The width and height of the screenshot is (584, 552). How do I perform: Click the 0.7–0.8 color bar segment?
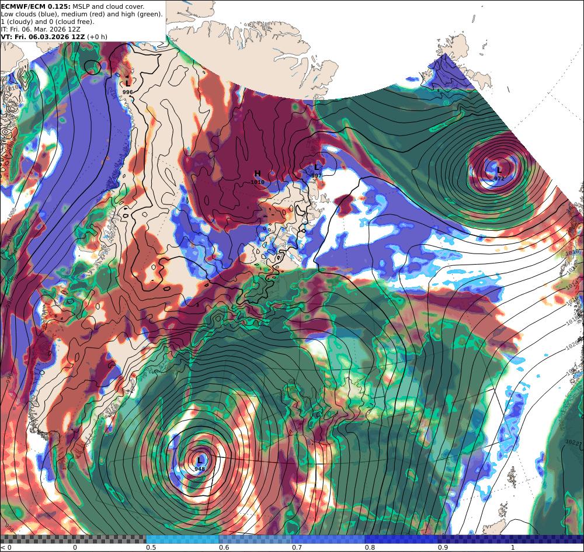[x=328, y=539]
